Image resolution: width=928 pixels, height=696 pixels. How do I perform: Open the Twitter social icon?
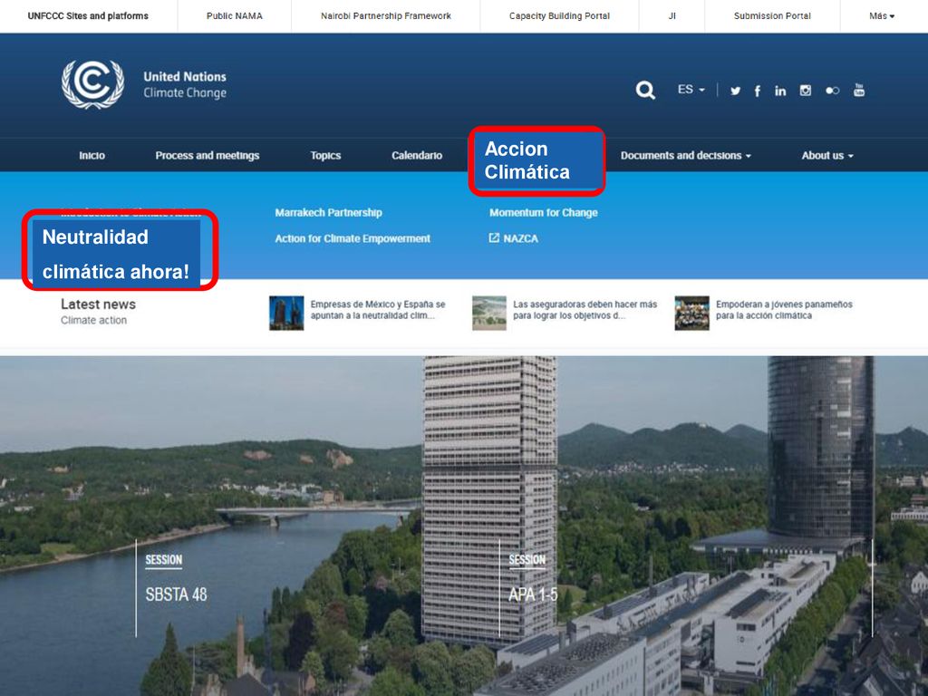click(x=735, y=91)
